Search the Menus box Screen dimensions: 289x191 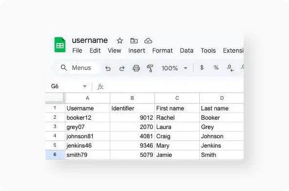coord(77,68)
